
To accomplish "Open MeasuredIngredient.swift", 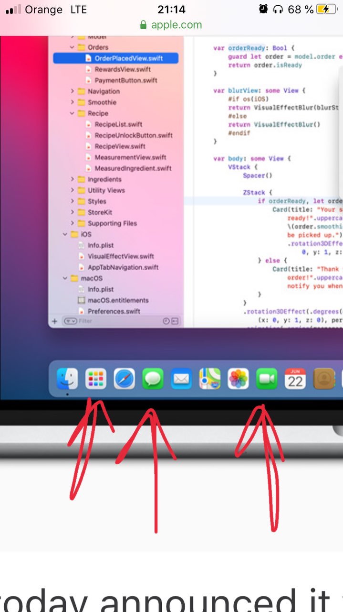I will (x=133, y=168).
